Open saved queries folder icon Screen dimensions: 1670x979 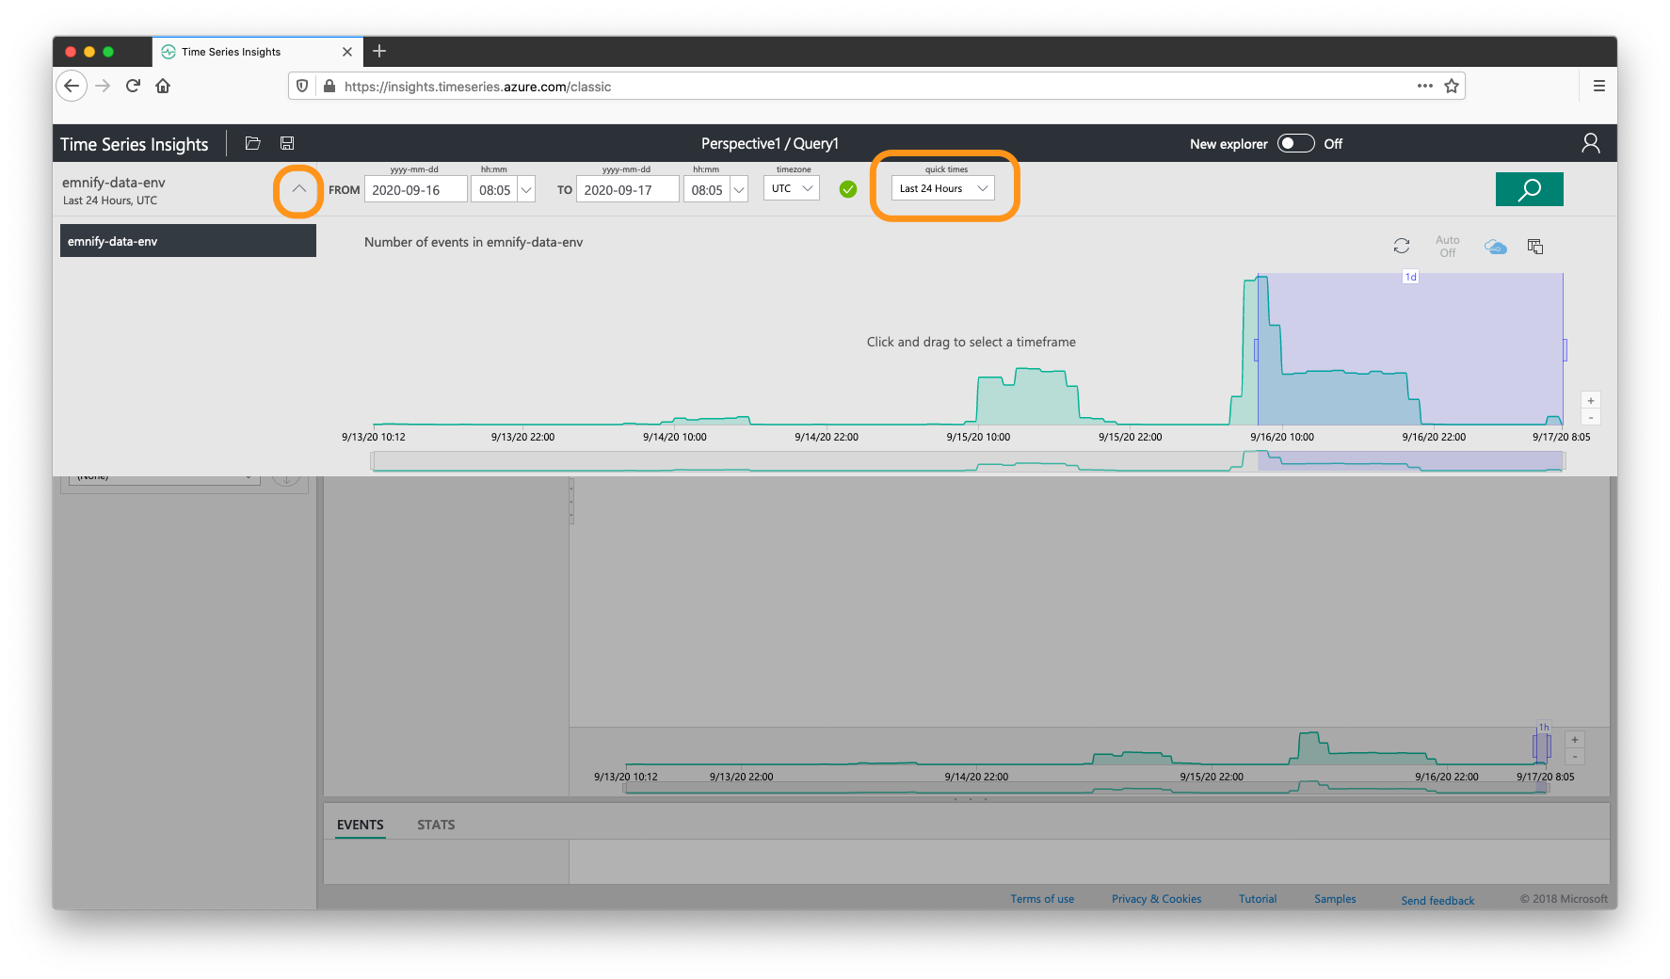coord(252,143)
